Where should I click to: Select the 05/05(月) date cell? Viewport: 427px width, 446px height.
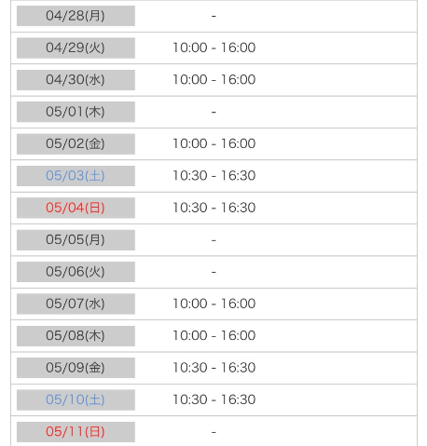76,240
